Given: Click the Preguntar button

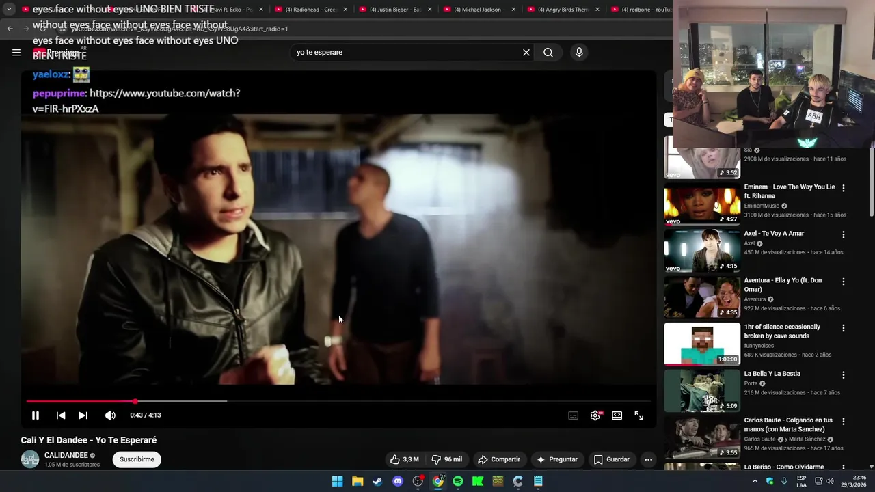Looking at the screenshot, I should click(x=557, y=459).
